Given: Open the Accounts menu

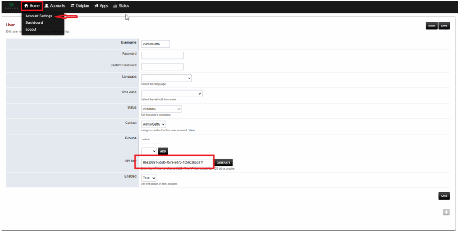Looking at the screenshot, I should click(55, 6).
